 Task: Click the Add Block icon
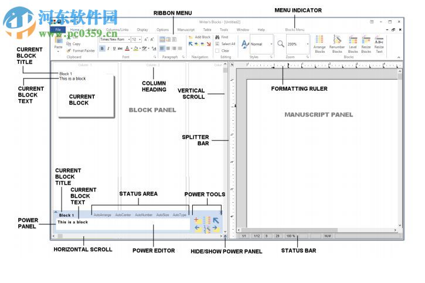coord(191,37)
